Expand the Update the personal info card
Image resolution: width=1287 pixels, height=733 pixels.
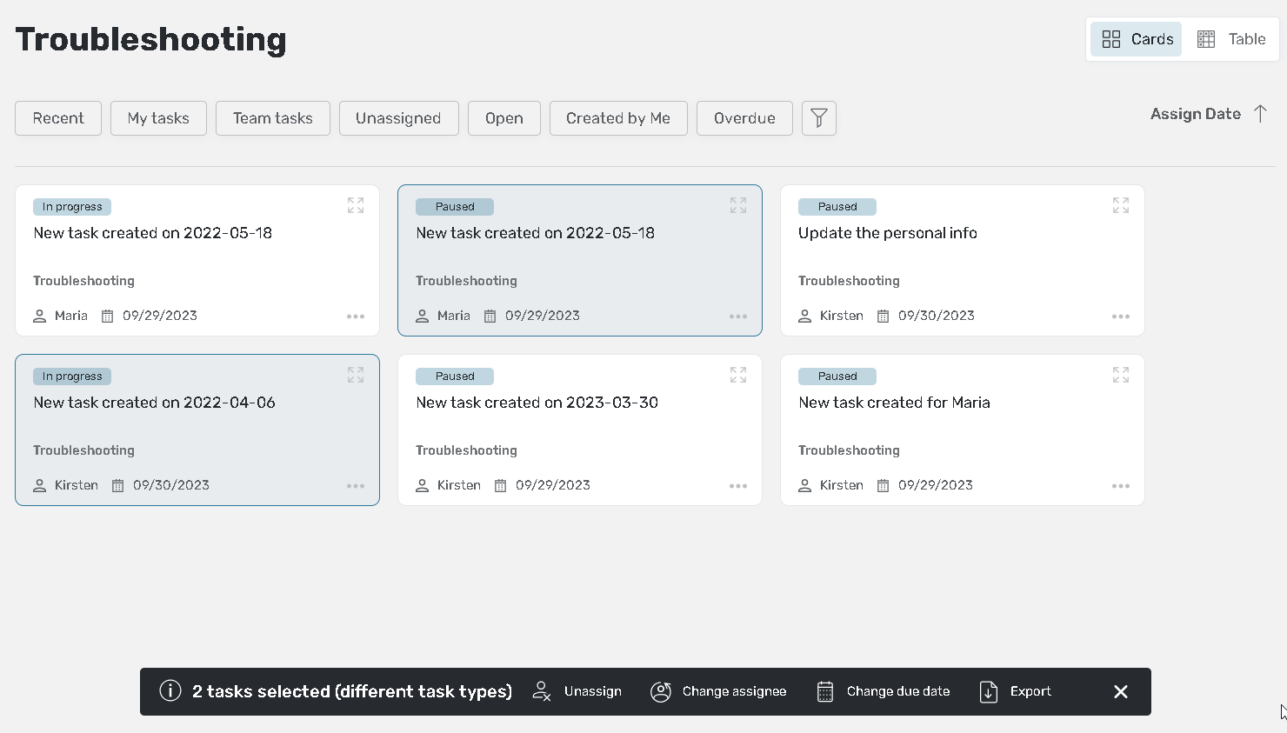pyautogui.click(x=1120, y=205)
